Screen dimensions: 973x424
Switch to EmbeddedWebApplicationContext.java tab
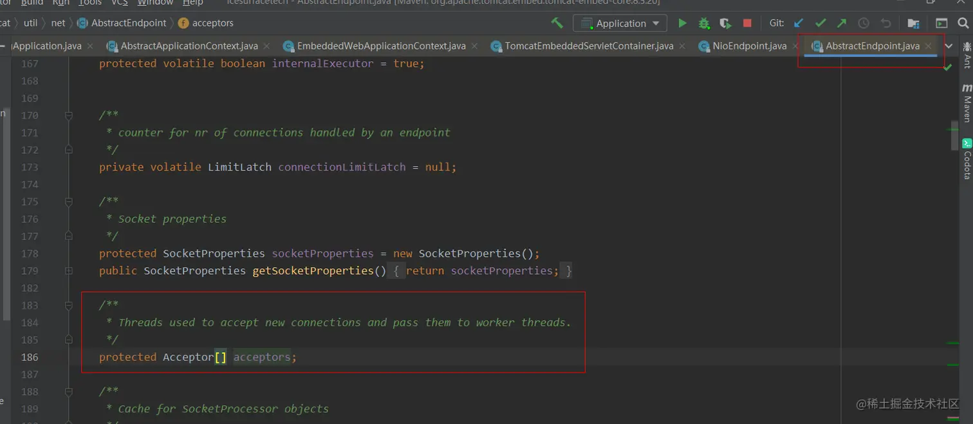[x=381, y=46]
